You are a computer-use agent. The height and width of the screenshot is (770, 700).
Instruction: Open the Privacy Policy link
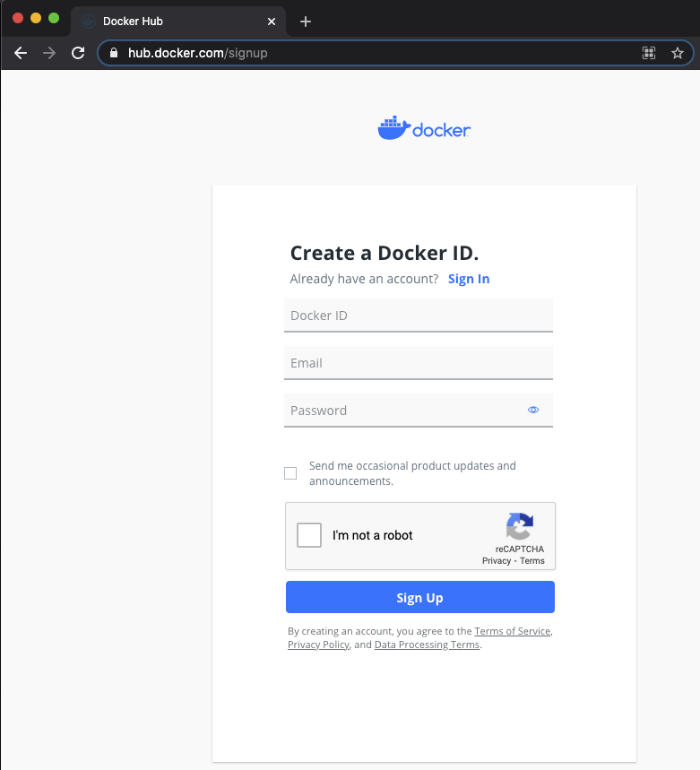click(x=318, y=645)
